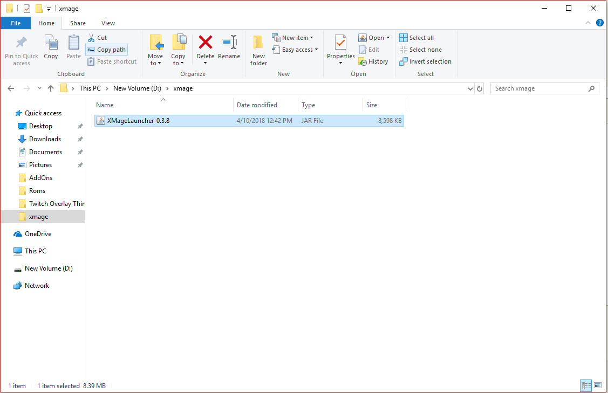Click New folder icon in title bar toolbar
This screenshot has width=608, height=393.
pos(39,9)
